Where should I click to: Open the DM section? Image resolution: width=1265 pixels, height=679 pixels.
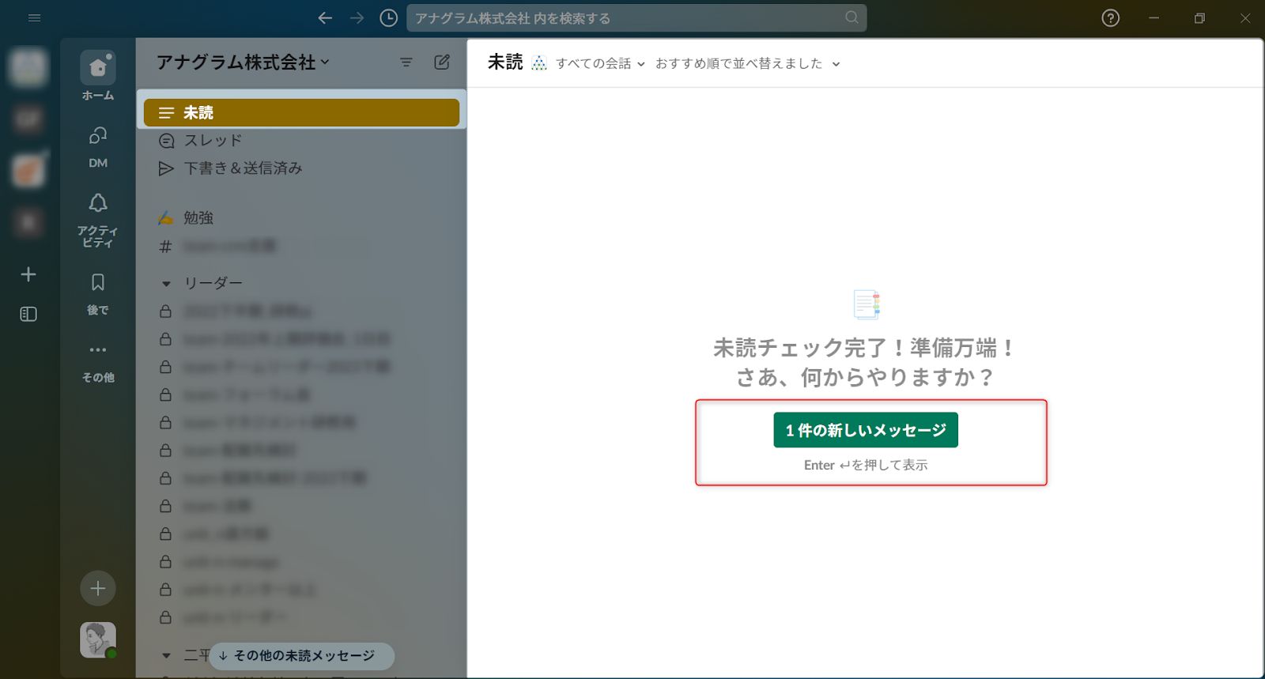click(x=98, y=137)
